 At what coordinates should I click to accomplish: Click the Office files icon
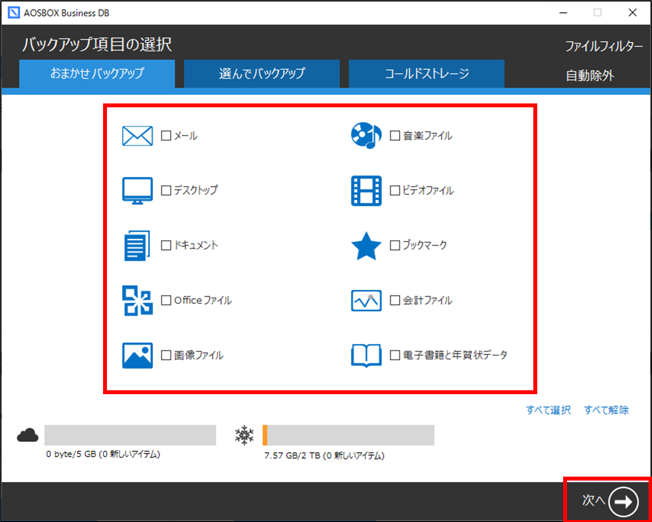pyautogui.click(x=137, y=301)
